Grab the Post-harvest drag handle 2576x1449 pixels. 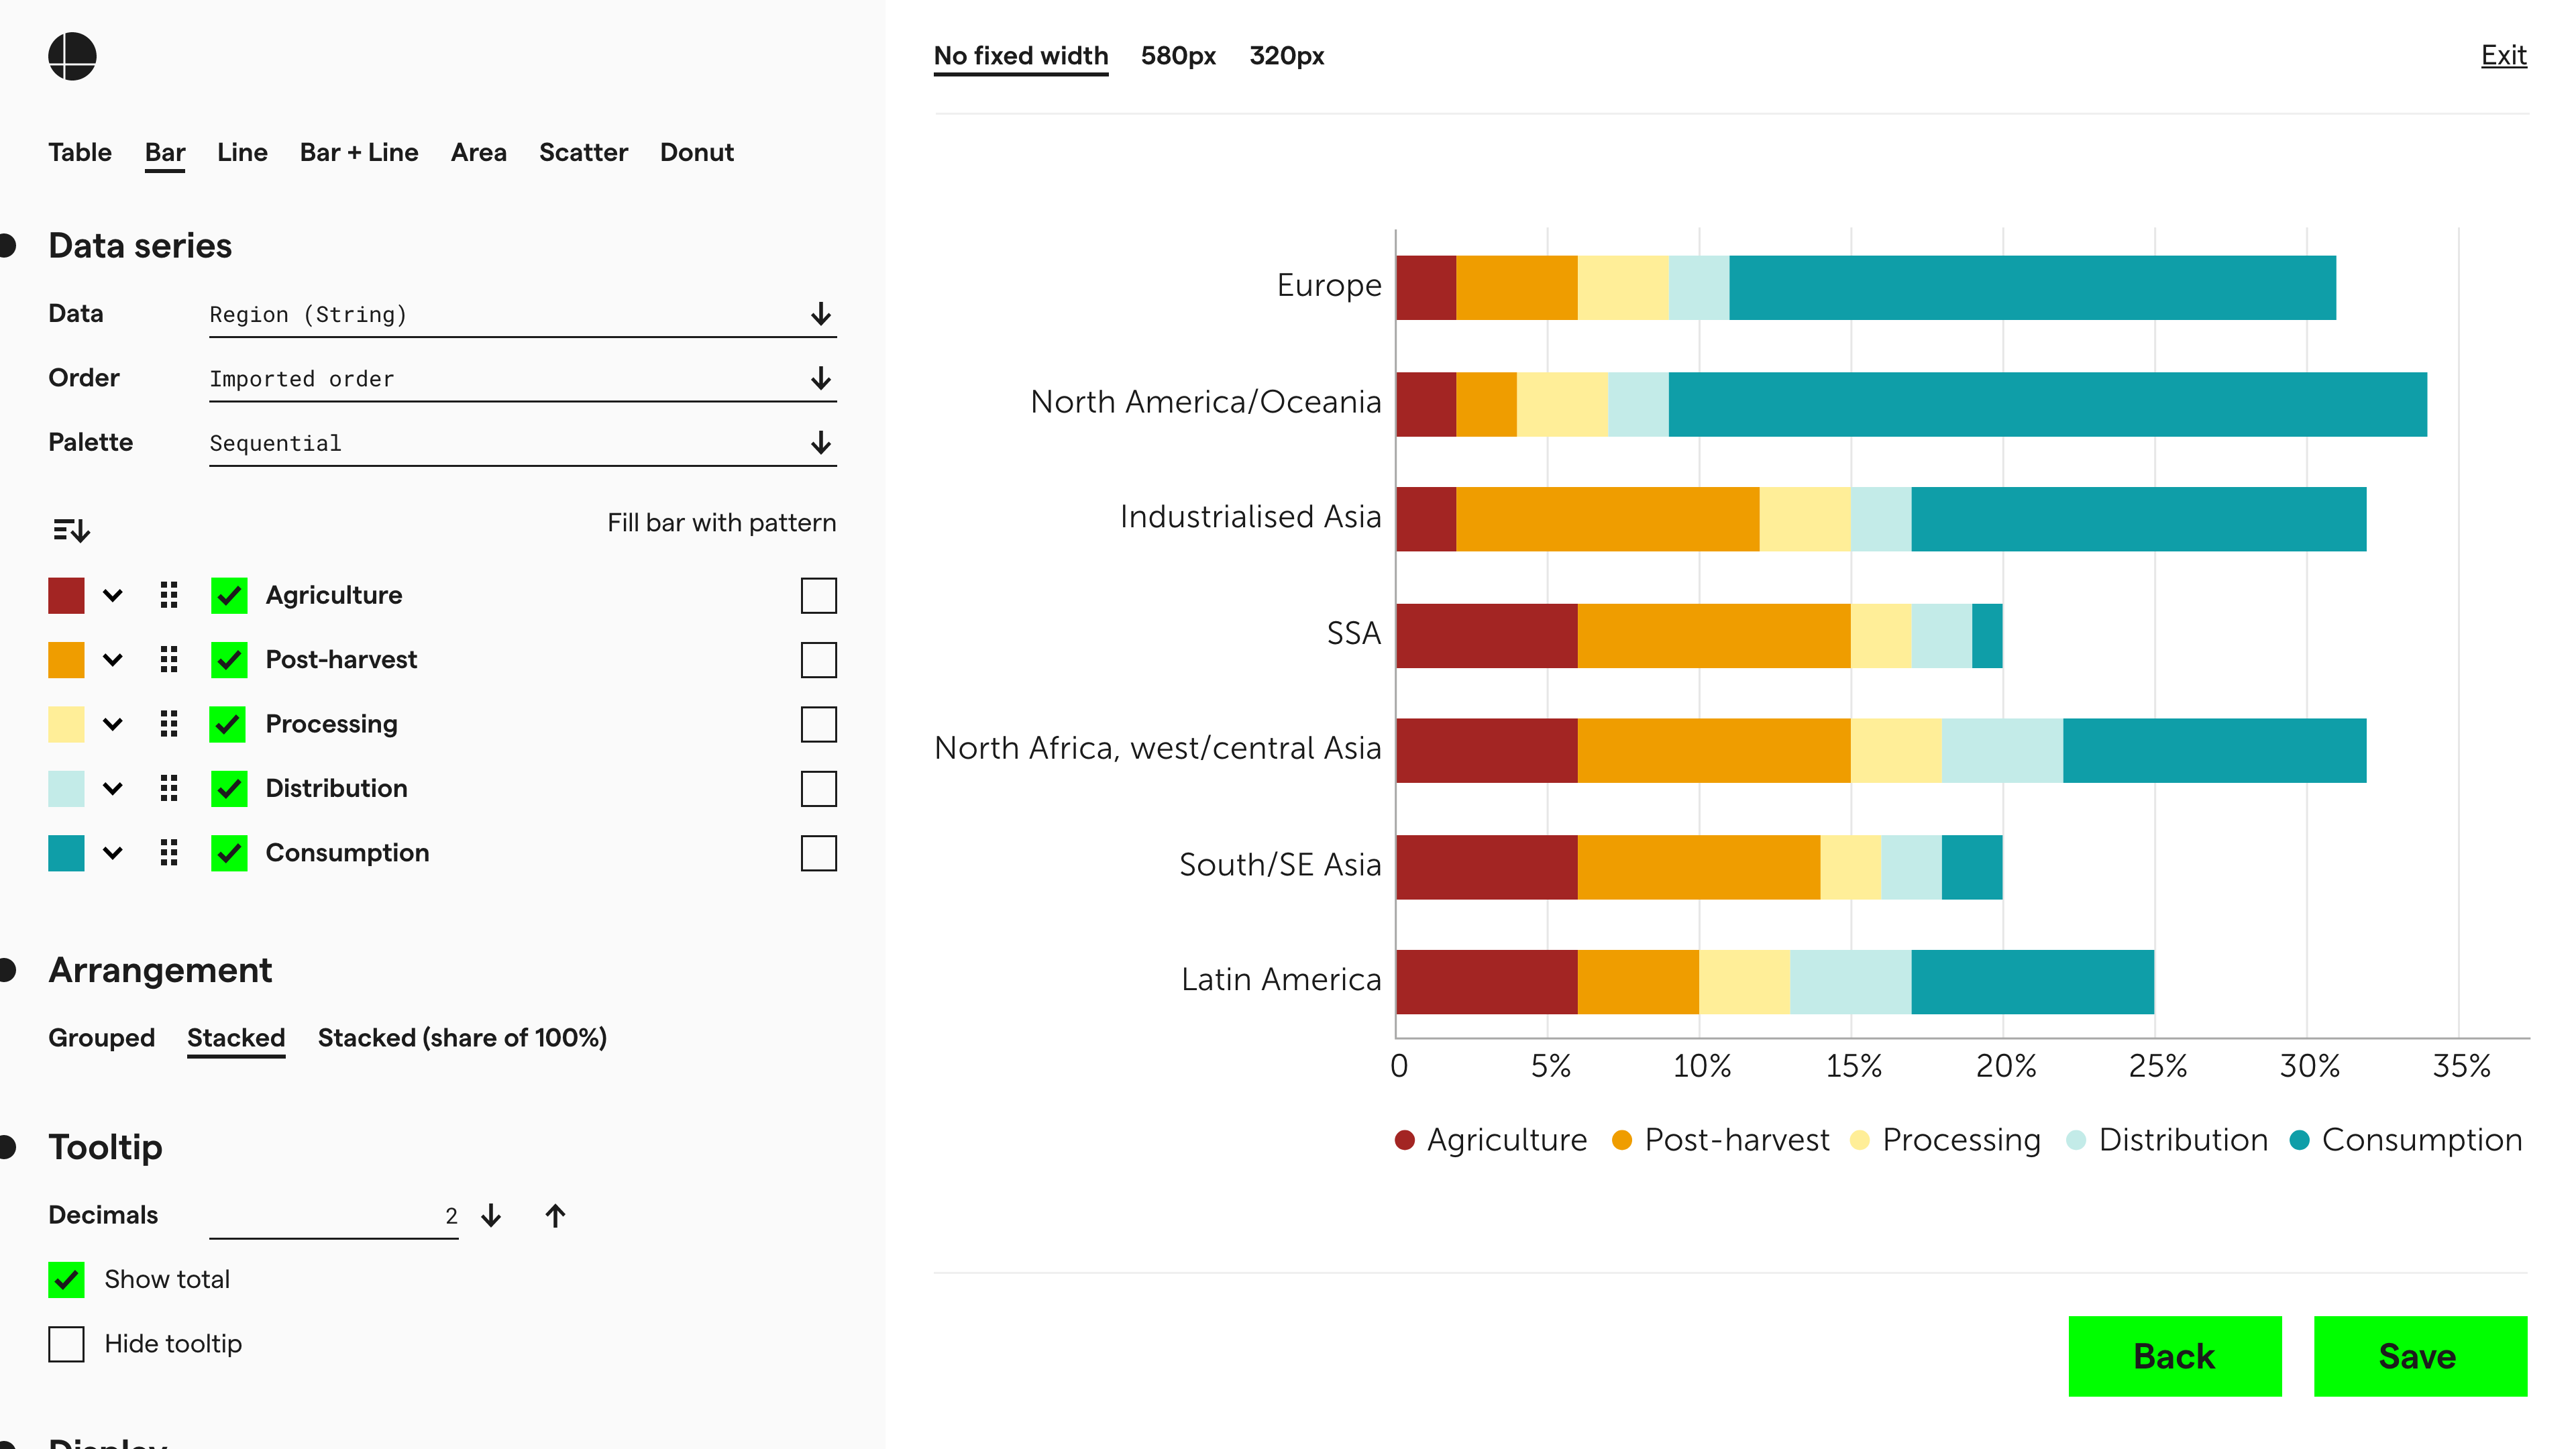coord(169,660)
